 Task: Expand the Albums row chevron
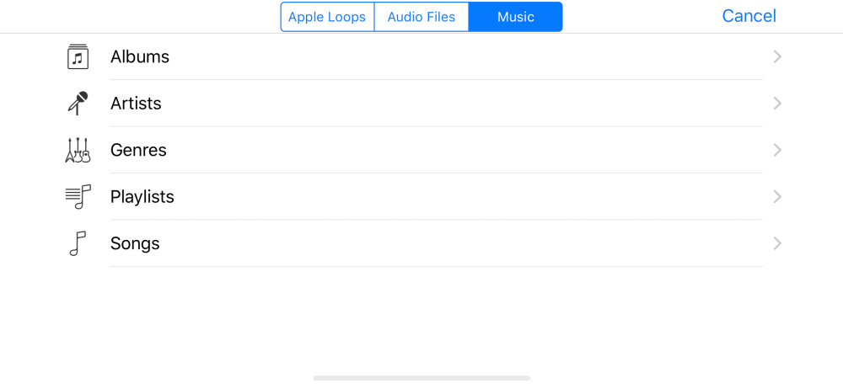(777, 56)
